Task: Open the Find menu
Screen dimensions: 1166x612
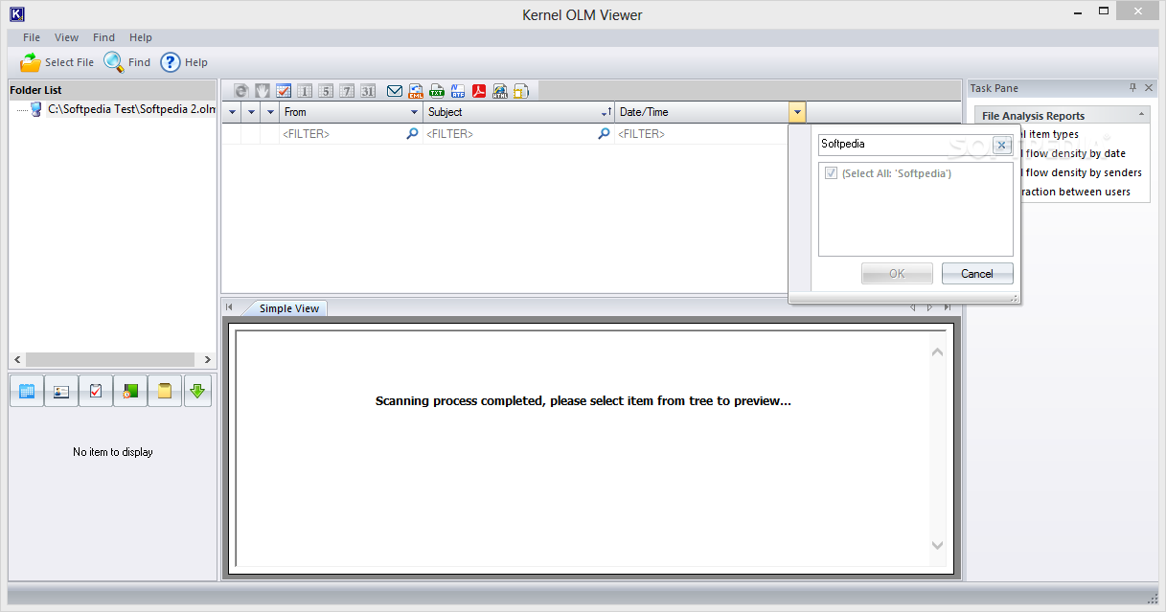Action: [103, 37]
